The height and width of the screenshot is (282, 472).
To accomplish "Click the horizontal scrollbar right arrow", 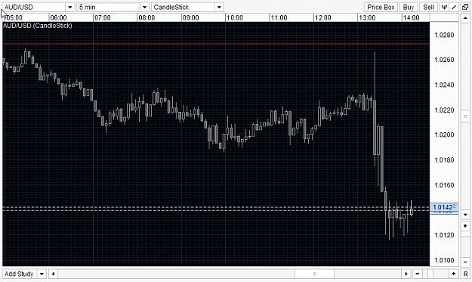I will [406, 274].
